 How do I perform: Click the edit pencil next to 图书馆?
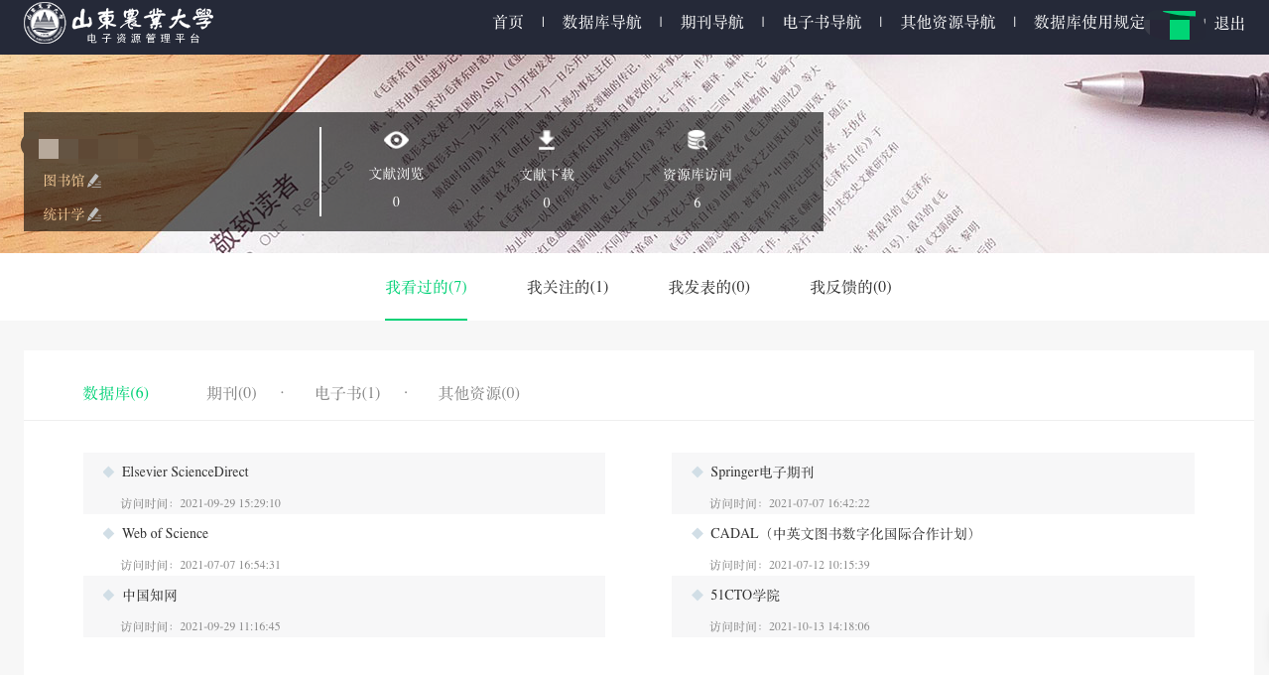94,181
